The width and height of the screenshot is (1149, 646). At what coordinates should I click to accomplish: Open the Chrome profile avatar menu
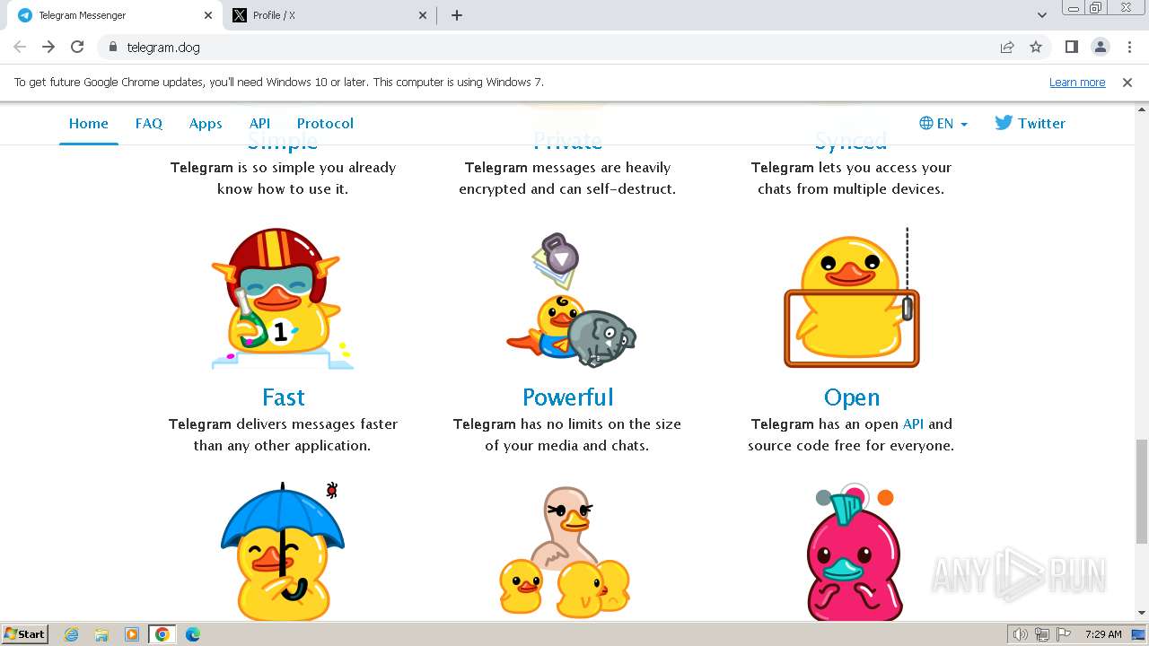click(1100, 47)
